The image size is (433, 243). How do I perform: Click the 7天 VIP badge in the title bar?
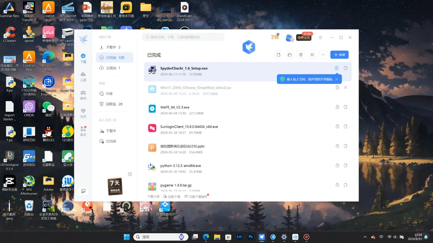click(275, 37)
